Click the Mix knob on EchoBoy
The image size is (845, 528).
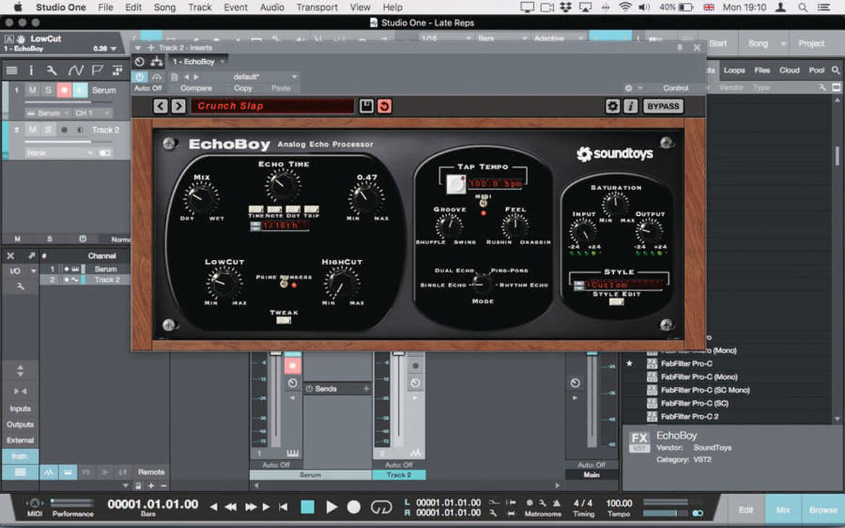tap(201, 198)
